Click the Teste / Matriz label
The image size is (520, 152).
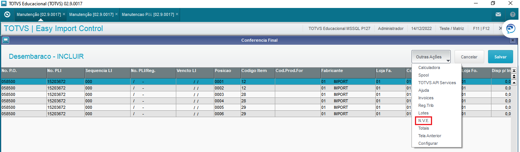pos(452,28)
